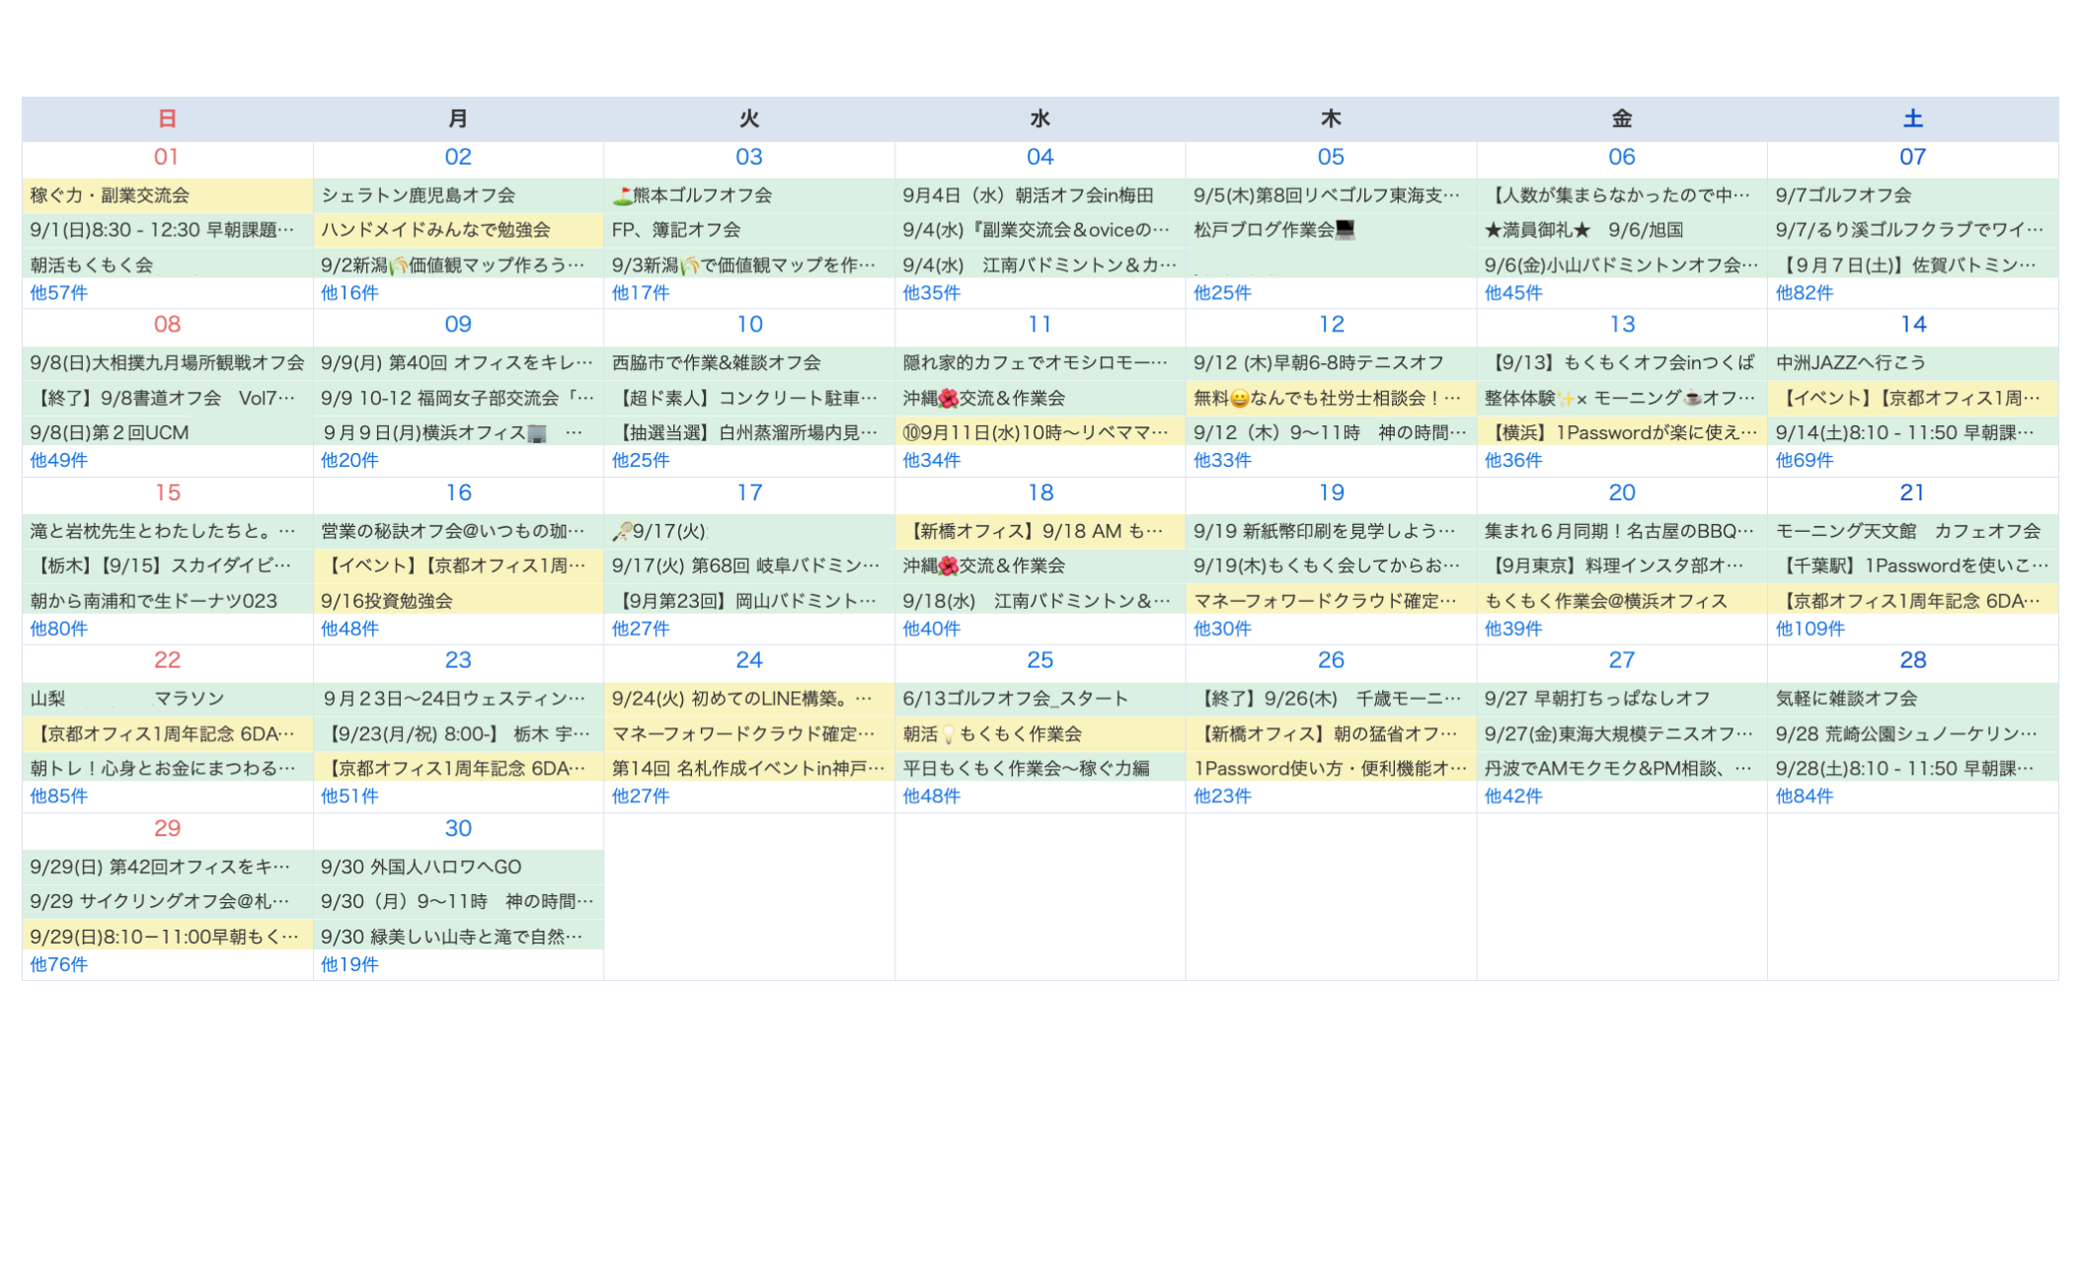Open the 朝活もくもく作業会 event on day 25

pos(991,734)
